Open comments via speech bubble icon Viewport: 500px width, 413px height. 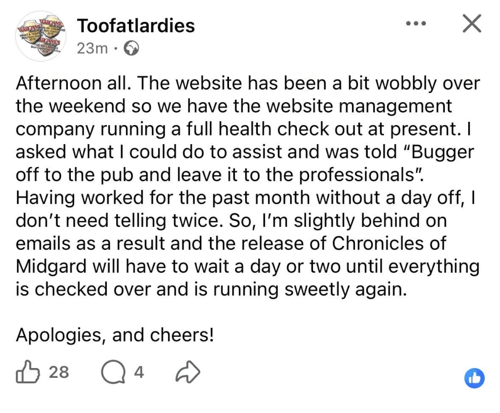pos(112,373)
